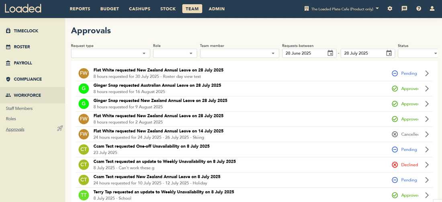This screenshot has height=202, width=442.
Task: Click the TT avatar for Terry Tap
Action: pos(84,195)
